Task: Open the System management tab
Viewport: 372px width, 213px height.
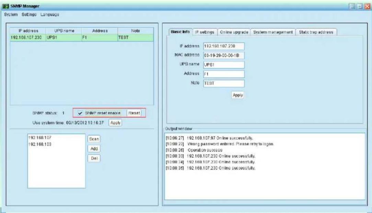Action: (x=273, y=32)
